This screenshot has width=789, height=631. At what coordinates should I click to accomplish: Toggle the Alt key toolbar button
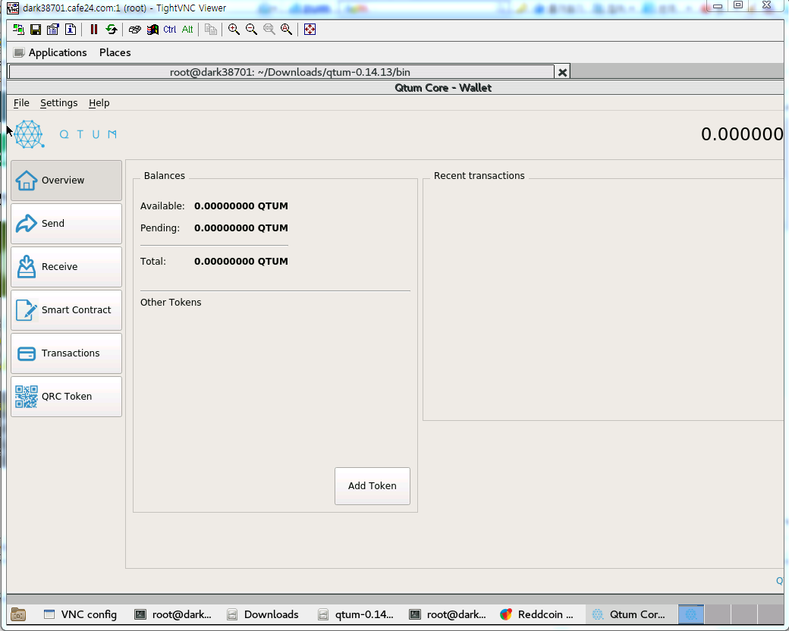tap(187, 30)
